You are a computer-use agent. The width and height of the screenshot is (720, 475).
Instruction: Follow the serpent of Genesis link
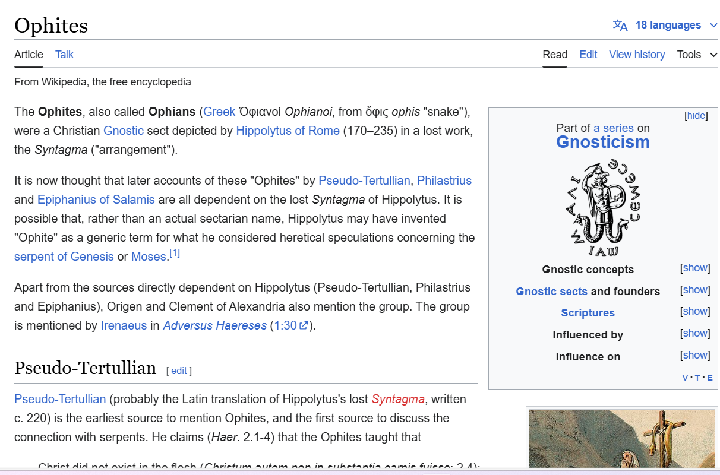click(x=64, y=256)
